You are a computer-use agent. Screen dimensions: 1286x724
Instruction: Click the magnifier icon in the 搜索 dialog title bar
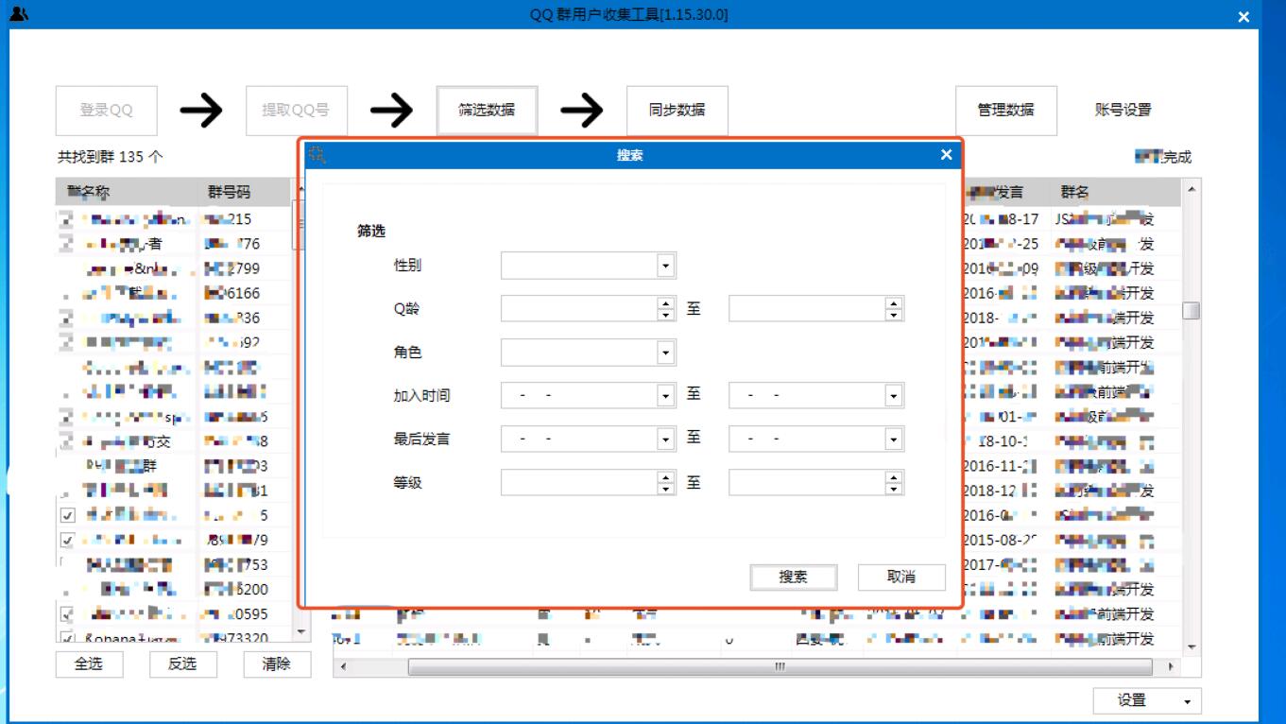point(317,155)
